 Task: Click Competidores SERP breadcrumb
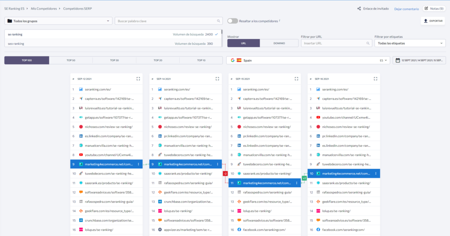point(77,9)
